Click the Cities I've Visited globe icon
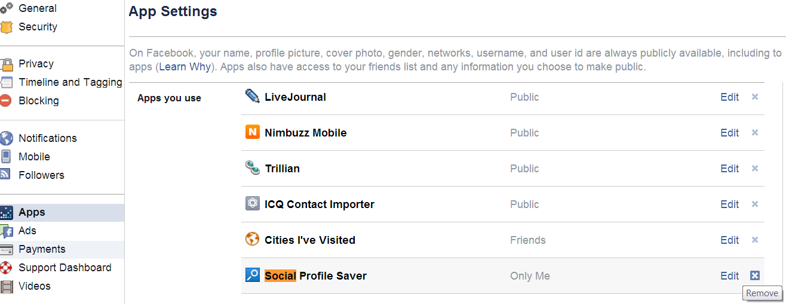 (253, 239)
